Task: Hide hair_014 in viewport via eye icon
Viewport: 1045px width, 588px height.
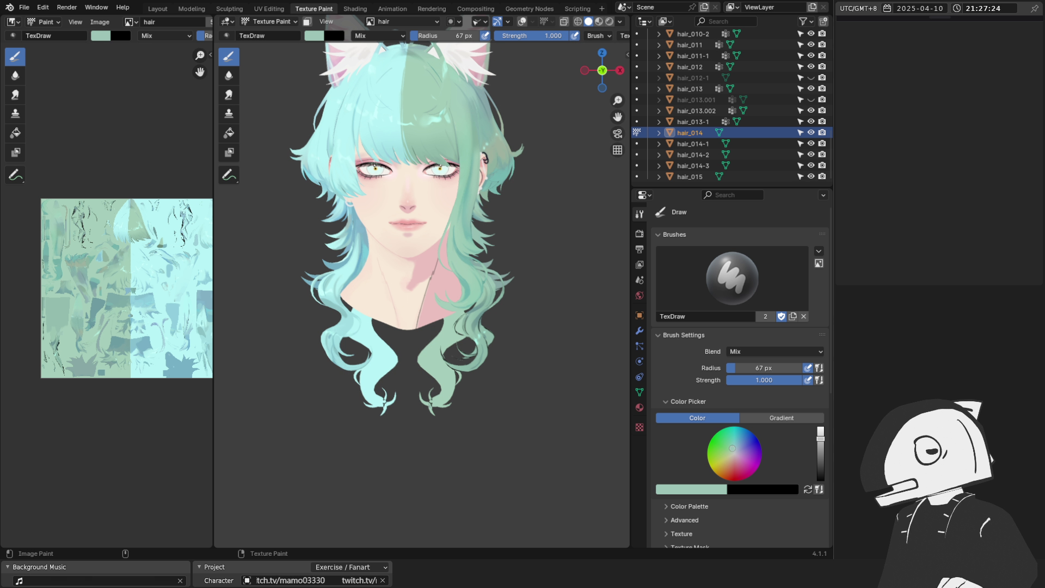Action: (x=811, y=133)
